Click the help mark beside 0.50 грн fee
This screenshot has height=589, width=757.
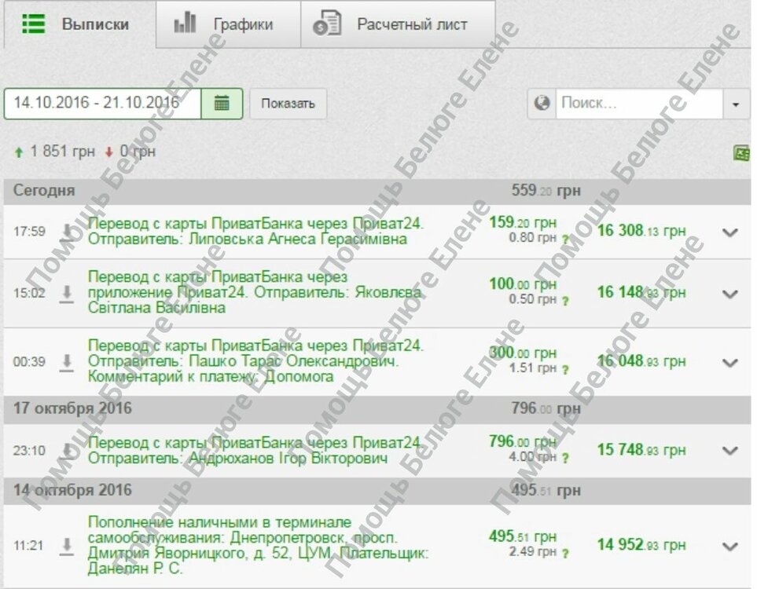point(565,301)
